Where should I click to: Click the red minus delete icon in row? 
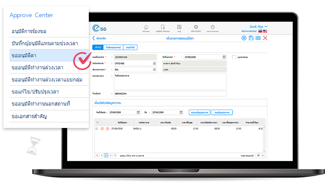click(x=107, y=128)
